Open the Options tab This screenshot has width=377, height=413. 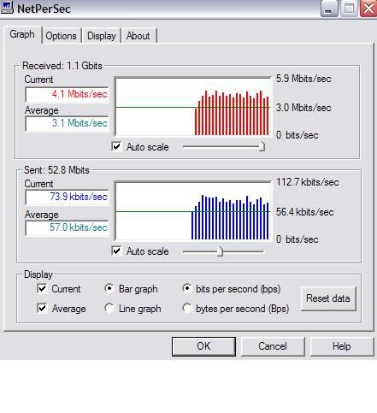tap(61, 36)
